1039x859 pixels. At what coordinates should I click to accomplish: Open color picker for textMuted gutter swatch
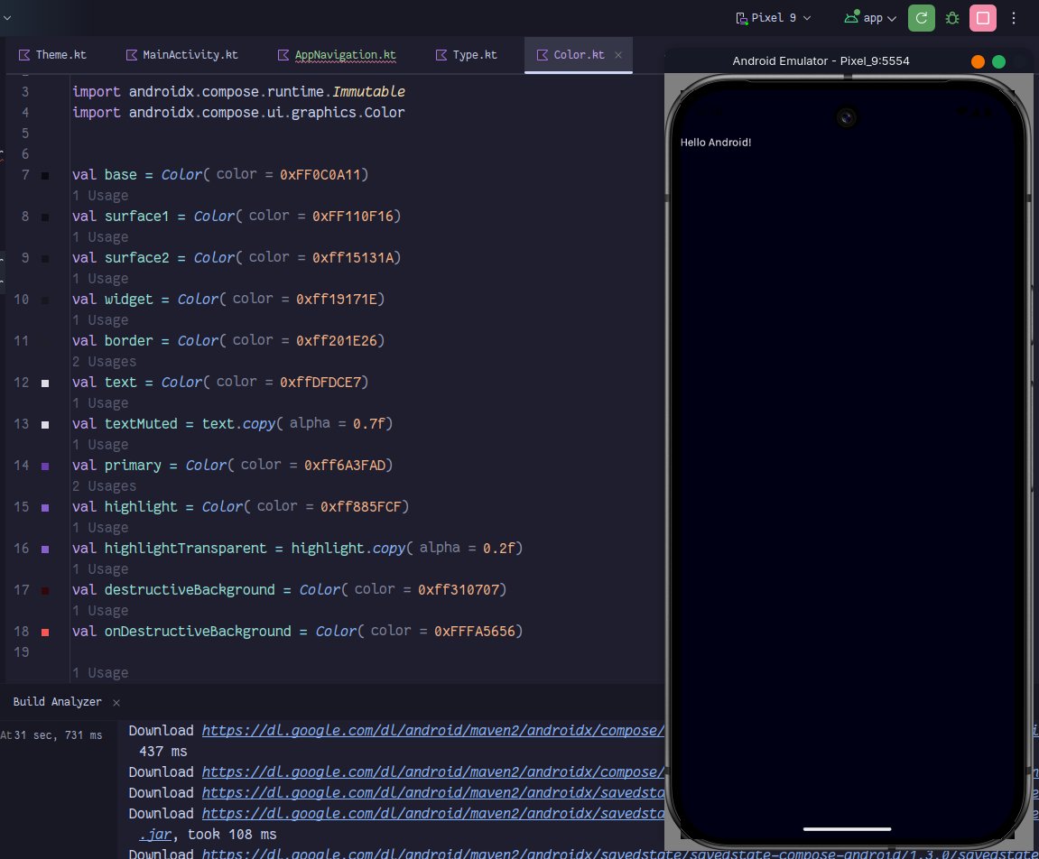coord(45,424)
